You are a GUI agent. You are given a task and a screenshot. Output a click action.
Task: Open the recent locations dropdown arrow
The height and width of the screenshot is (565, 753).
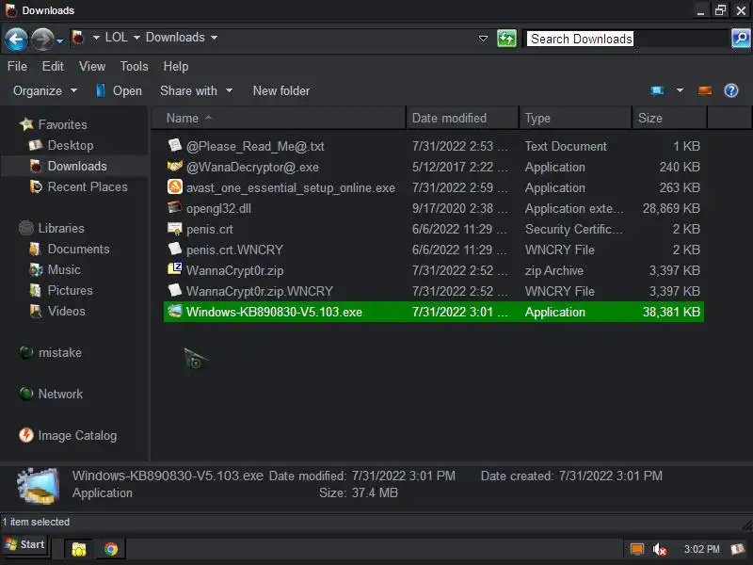tap(59, 41)
